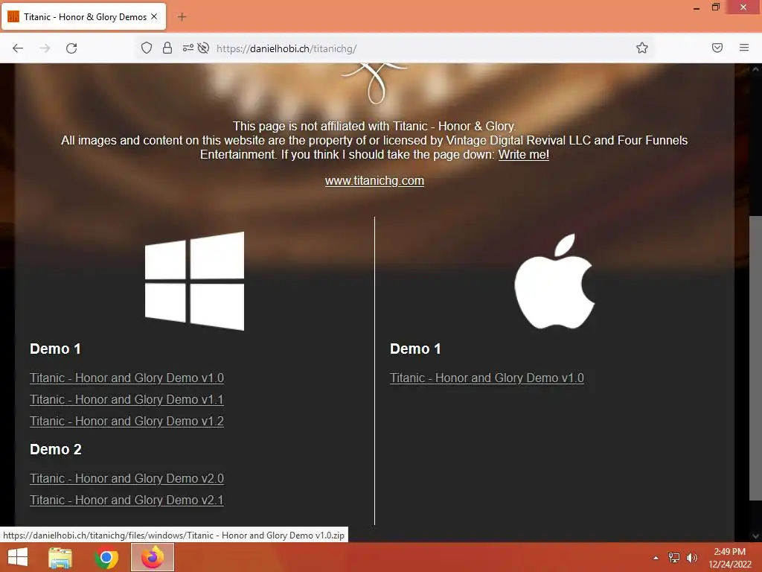Open a new tab with the plus button
The width and height of the screenshot is (762, 572).
pyautogui.click(x=182, y=17)
